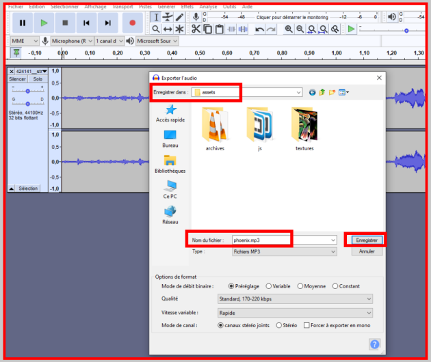
Task: Open the Effets menu
Action: 187,6
